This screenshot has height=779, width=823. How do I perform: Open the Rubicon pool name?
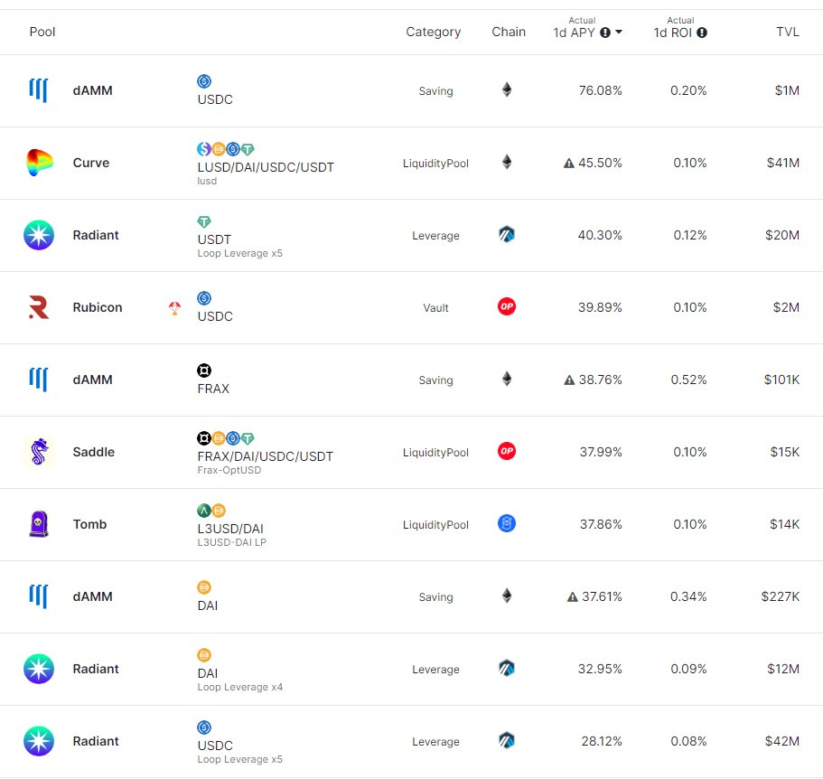pyautogui.click(x=98, y=307)
